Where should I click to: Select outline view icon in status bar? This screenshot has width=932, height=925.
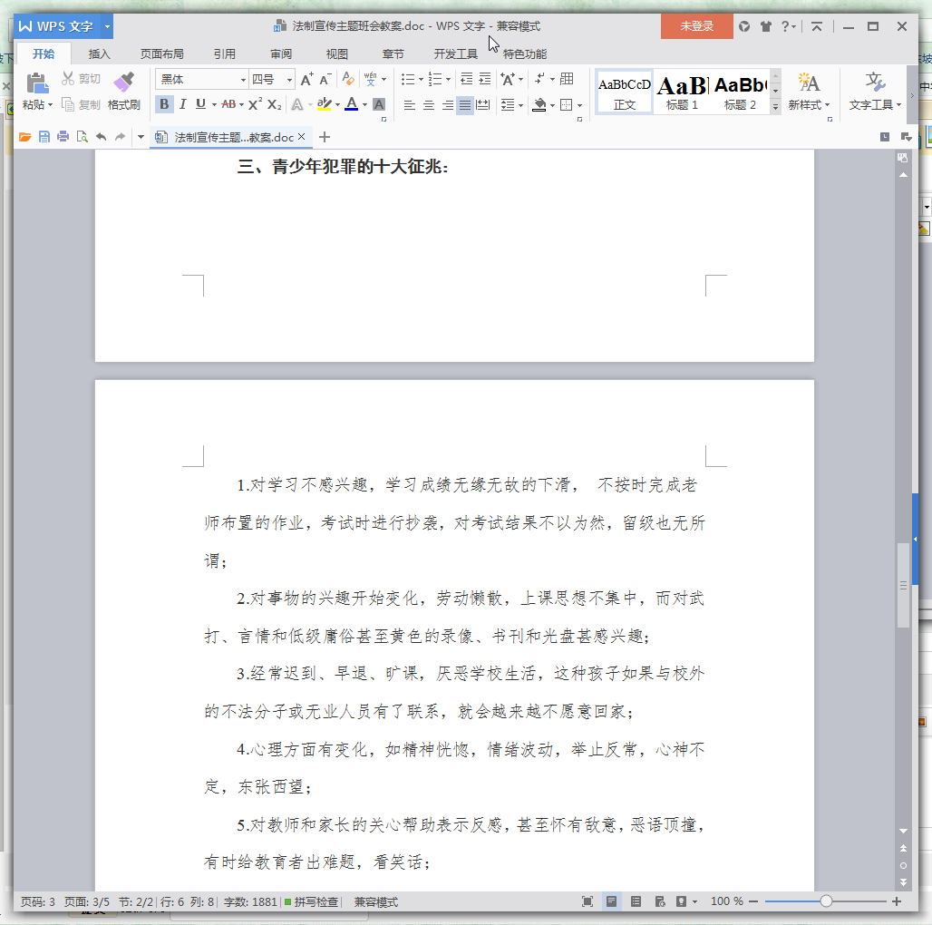point(636,901)
